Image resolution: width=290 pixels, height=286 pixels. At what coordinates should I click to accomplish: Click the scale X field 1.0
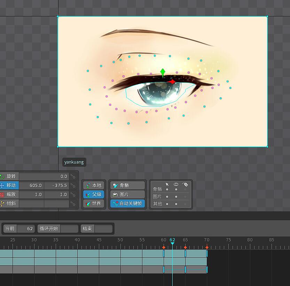point(31,195)
